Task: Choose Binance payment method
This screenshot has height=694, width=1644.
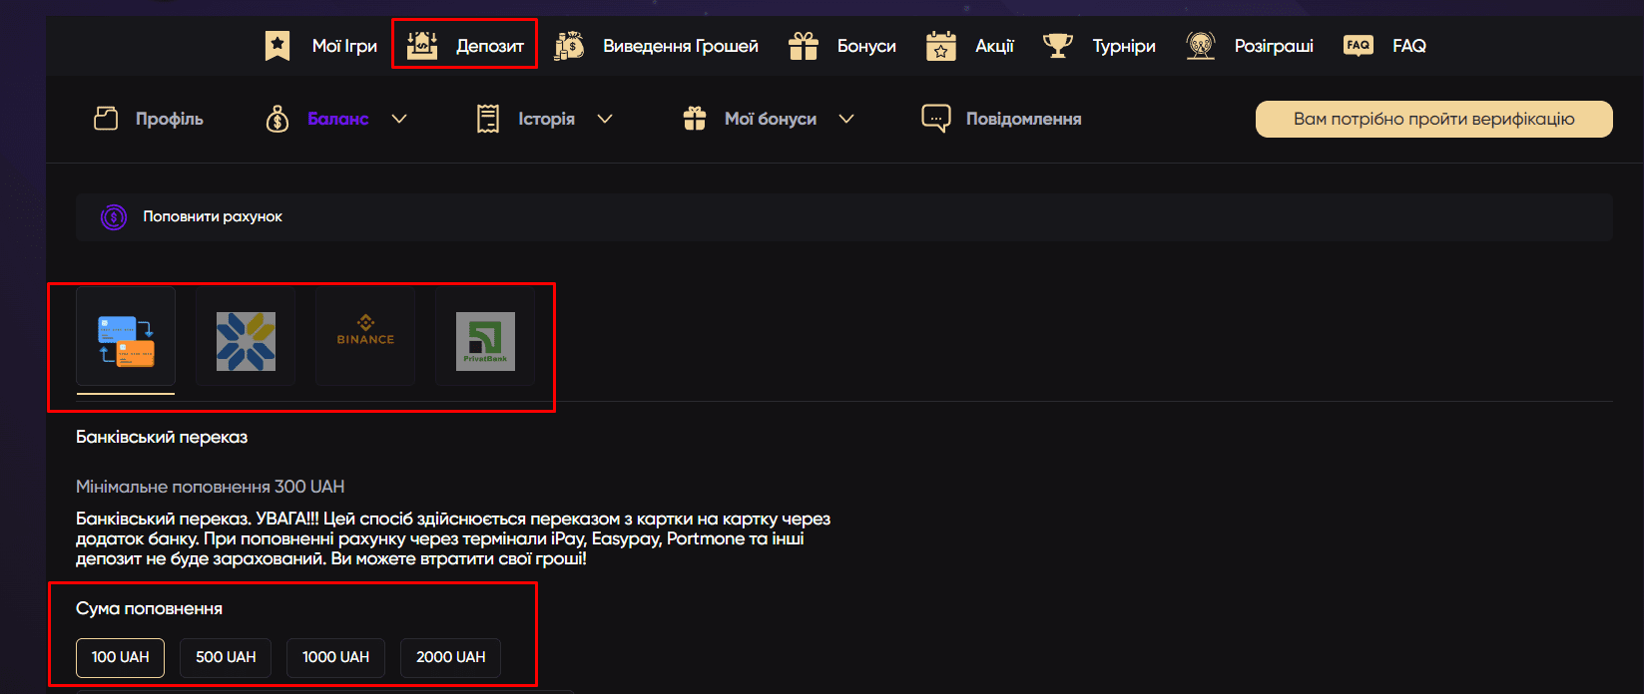Action: click(365, 336)
